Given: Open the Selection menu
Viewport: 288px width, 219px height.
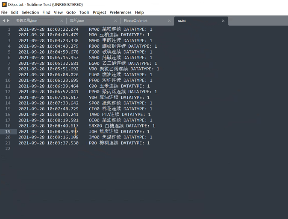Looking at the screenshot, I should pyautogui.click(x=30, y=12).
